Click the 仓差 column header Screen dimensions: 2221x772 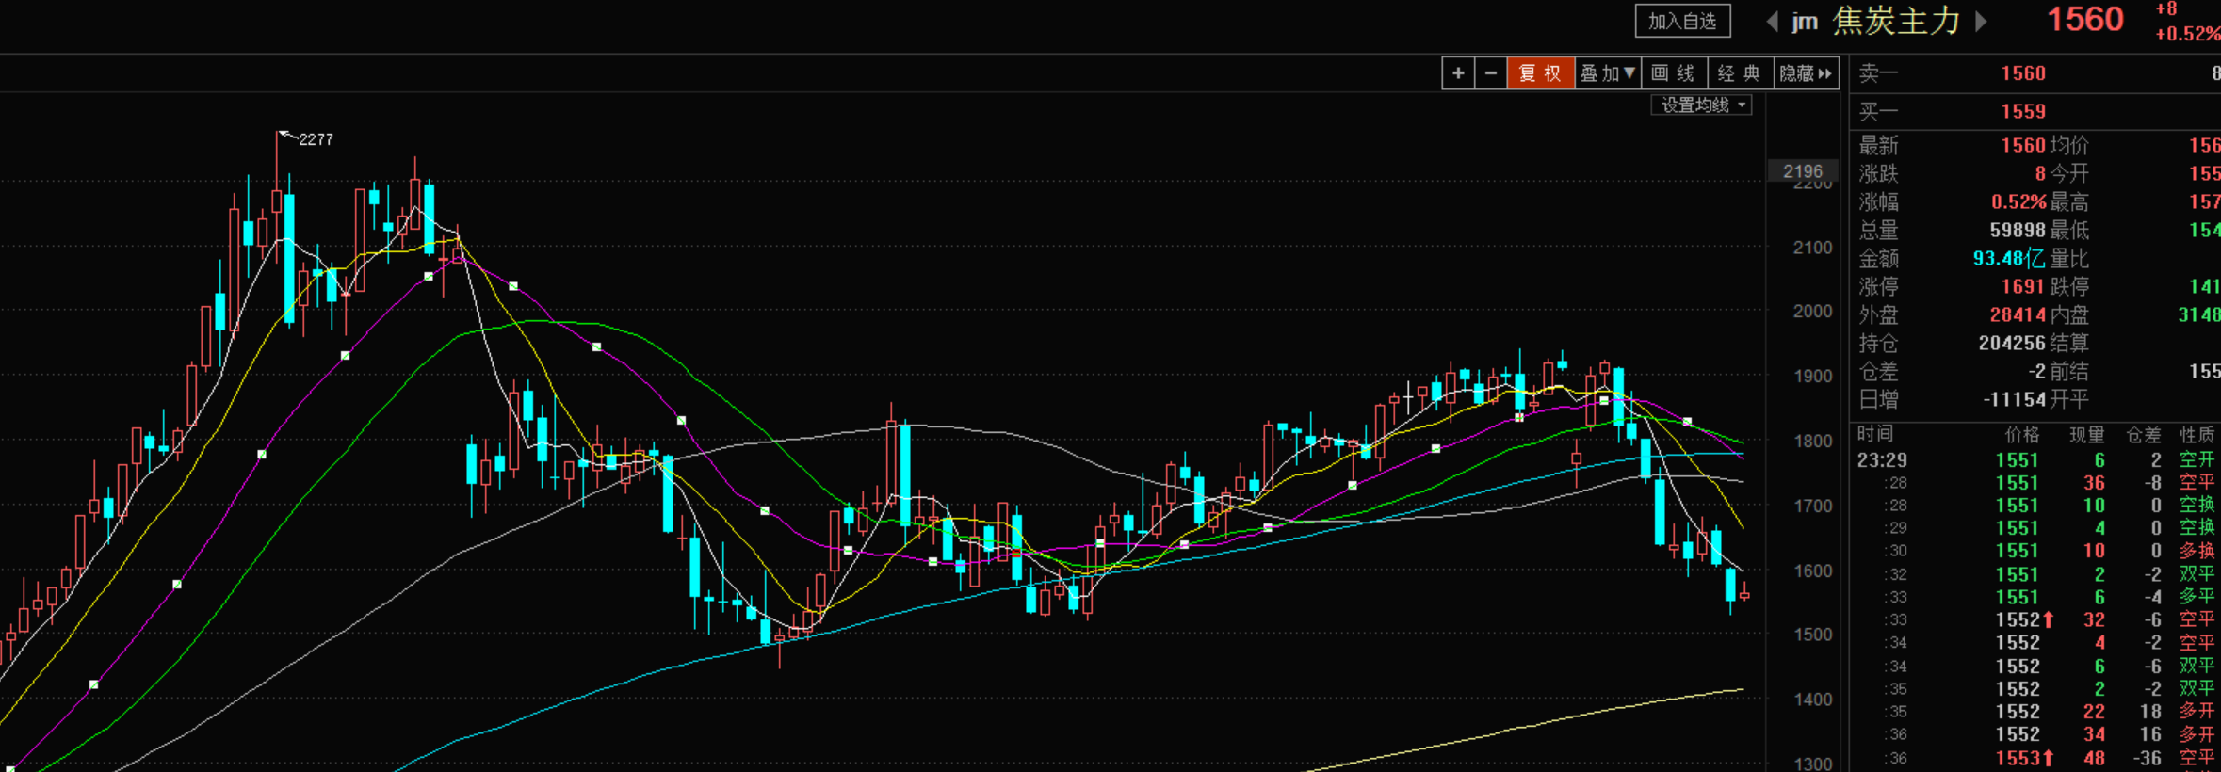pyautogui.click(x=2144, y=435)
